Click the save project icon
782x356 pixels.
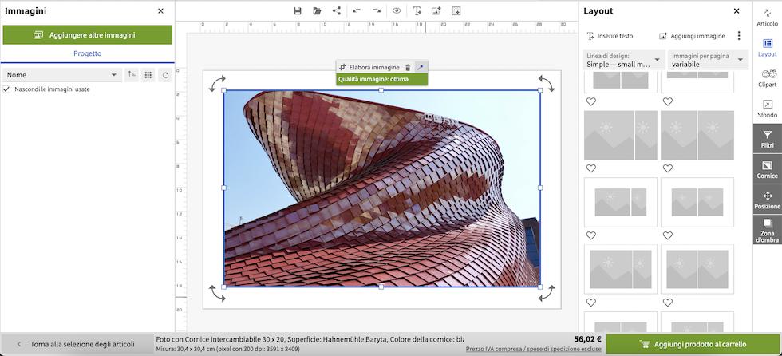[x=298, y=11]
